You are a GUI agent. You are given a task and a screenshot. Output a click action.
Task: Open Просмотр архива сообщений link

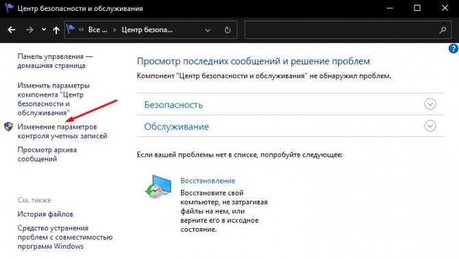pyautogui.click(x=47, y=154)
